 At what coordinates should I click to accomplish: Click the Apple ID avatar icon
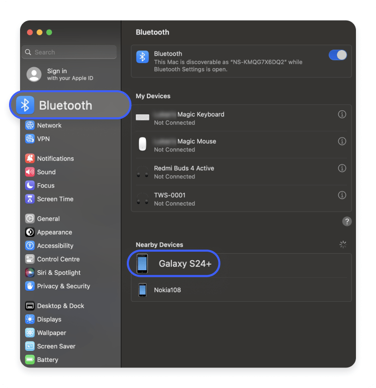coord(34,74)
